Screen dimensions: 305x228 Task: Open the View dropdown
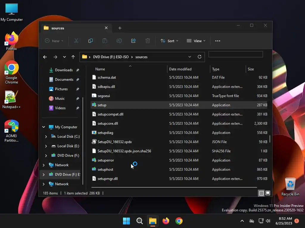tap(196, 41)
